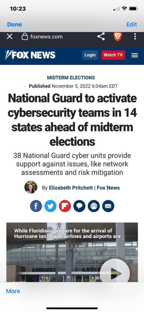The width and height of the screenshot is (144, 312).
Task: Print the article via printer icon
Action: point(94,206)
